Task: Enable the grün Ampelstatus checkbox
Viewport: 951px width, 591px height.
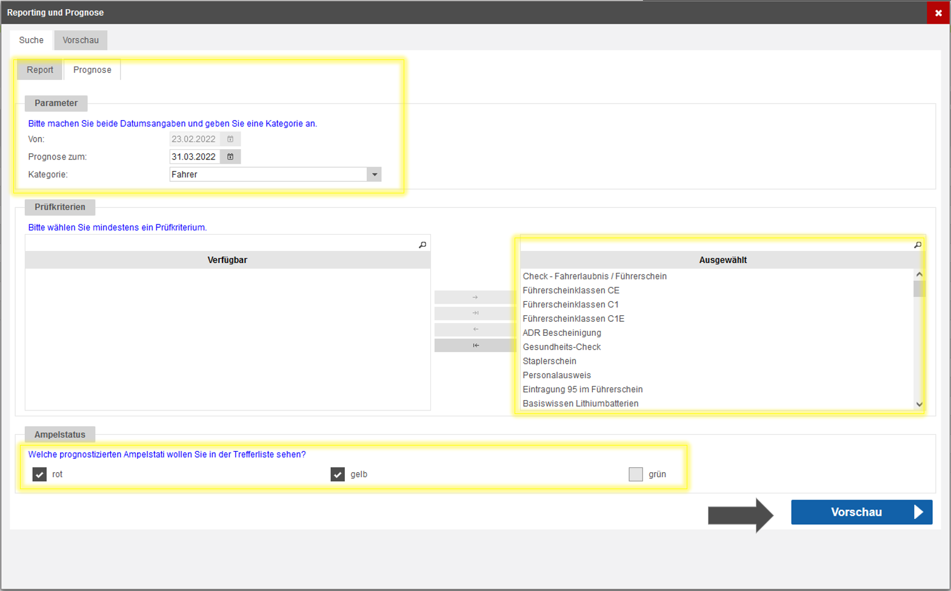Action: point(635,474)
